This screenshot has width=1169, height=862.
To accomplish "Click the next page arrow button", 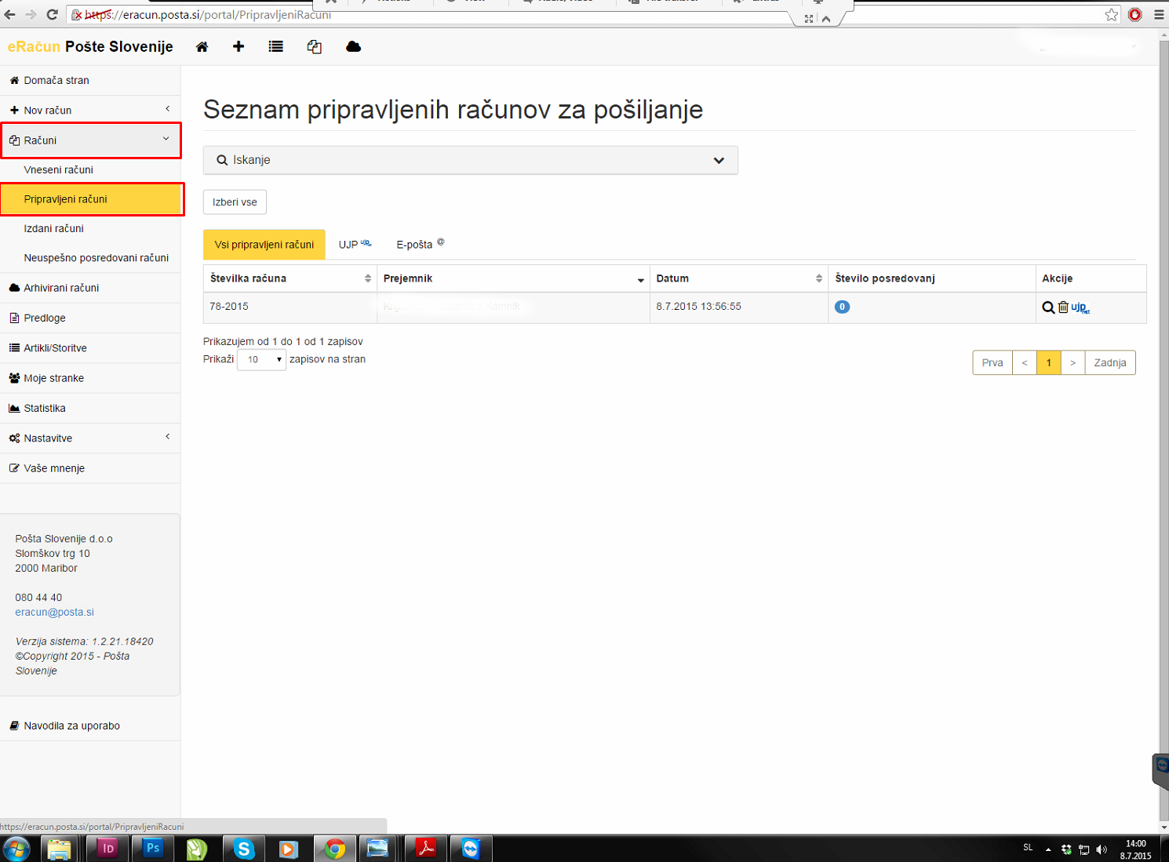I will click(1072, 362).
